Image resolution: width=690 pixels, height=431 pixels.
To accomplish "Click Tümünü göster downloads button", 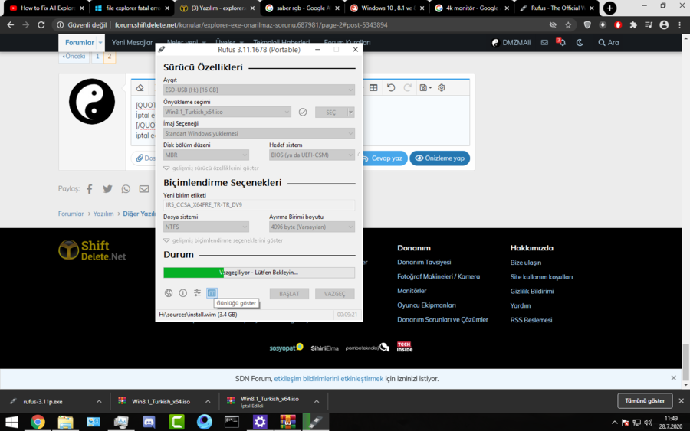I will coord(645,400).
